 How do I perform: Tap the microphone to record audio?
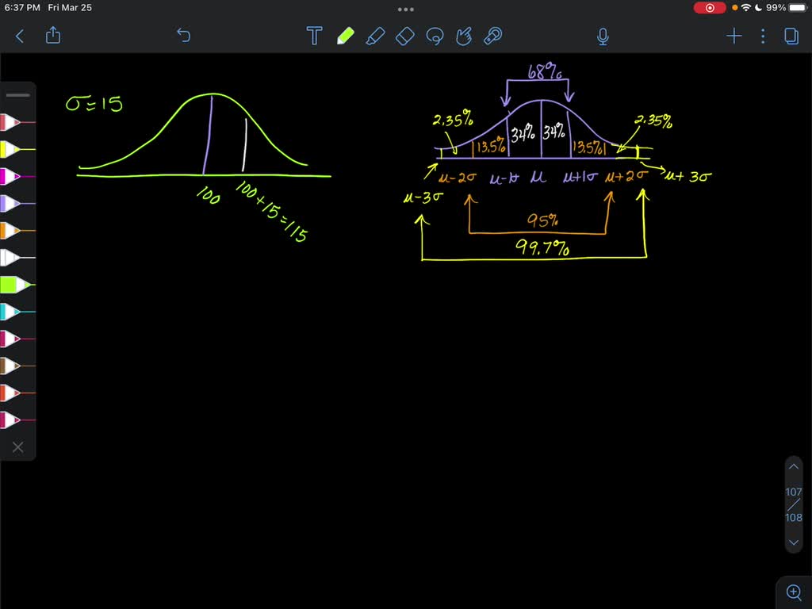(603, 36)
